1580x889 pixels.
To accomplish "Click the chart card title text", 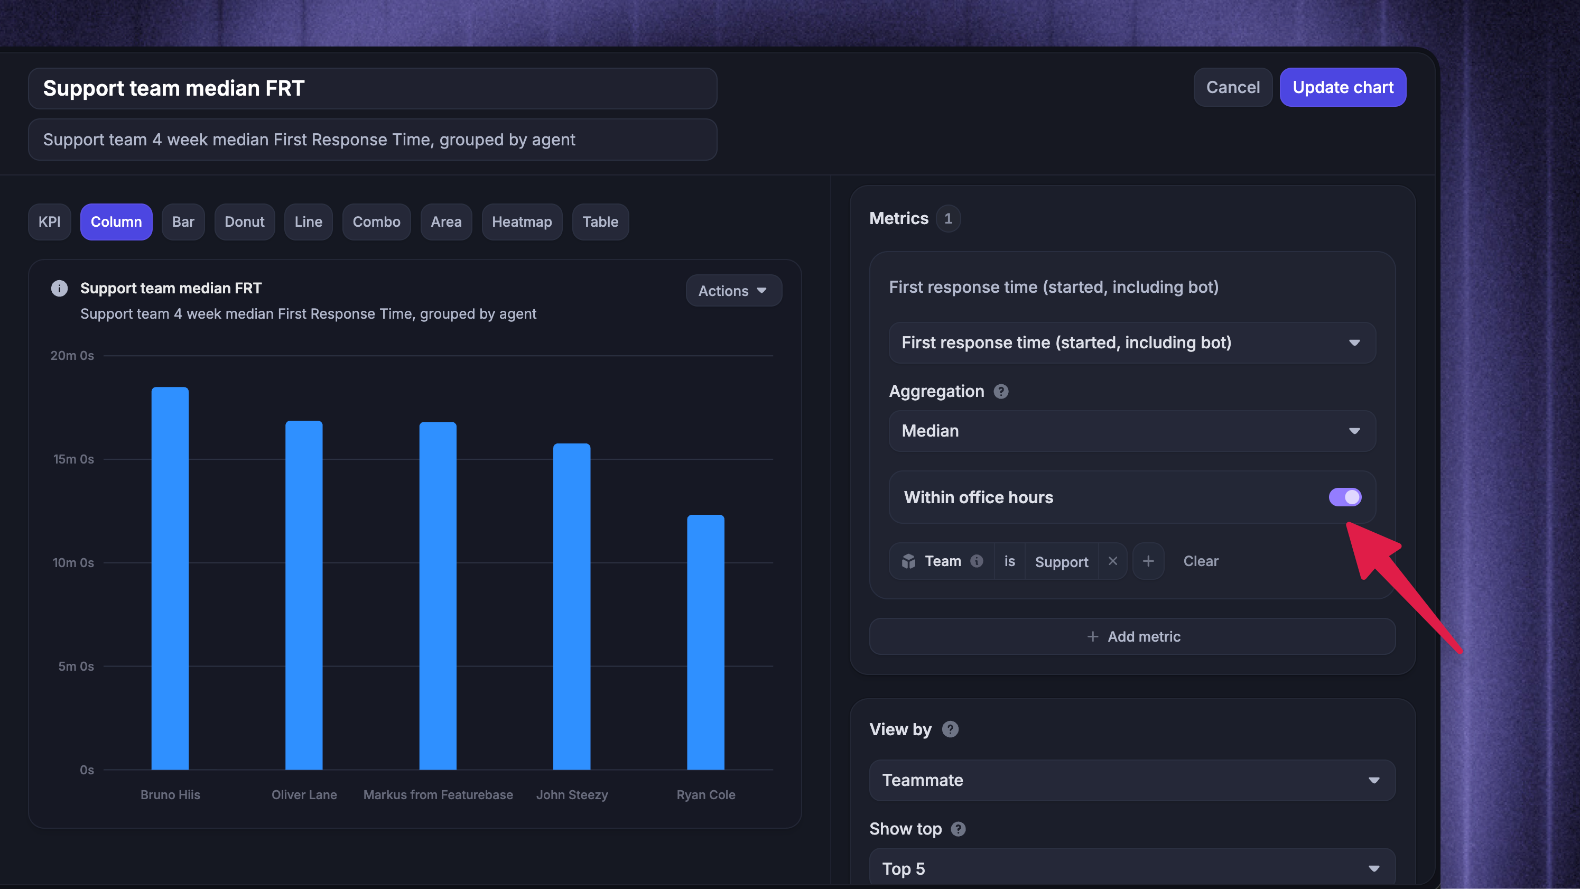I will tap(171, 289).
